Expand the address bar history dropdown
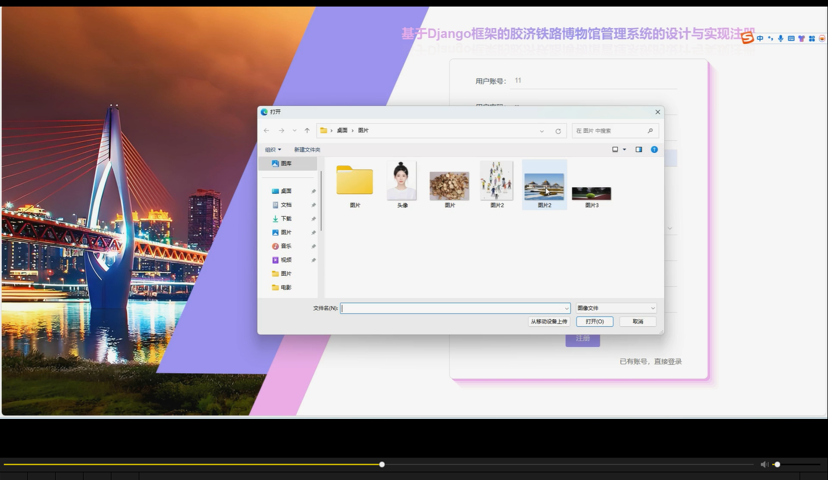Screen dimensions: 828x480 click(x=542, y=131)
